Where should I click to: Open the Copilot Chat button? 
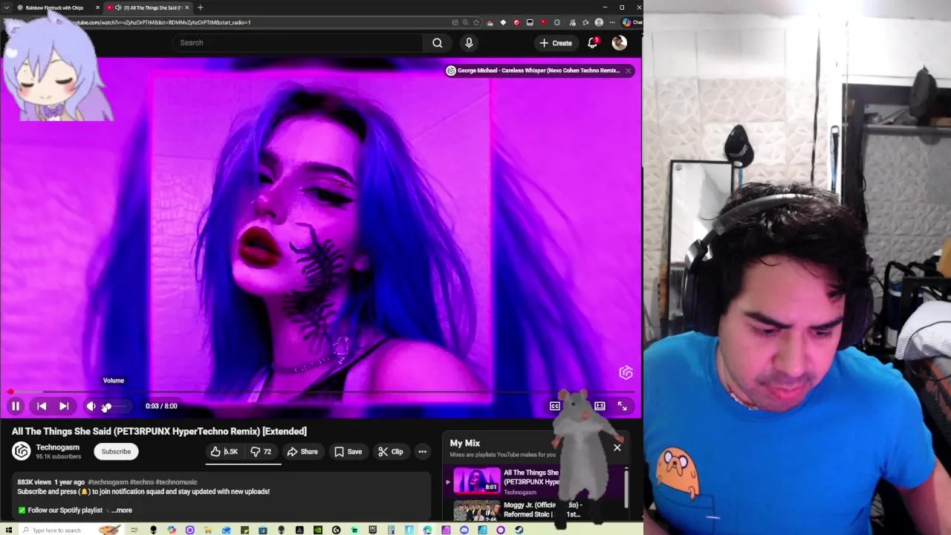pos(632,22)
